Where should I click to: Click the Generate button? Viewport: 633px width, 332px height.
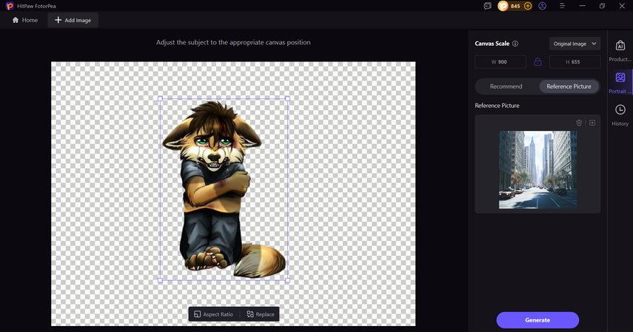[x=537, y=320]
